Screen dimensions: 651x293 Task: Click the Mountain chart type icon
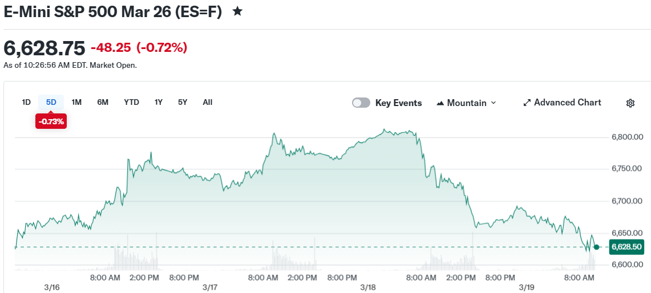coord(440,103)
